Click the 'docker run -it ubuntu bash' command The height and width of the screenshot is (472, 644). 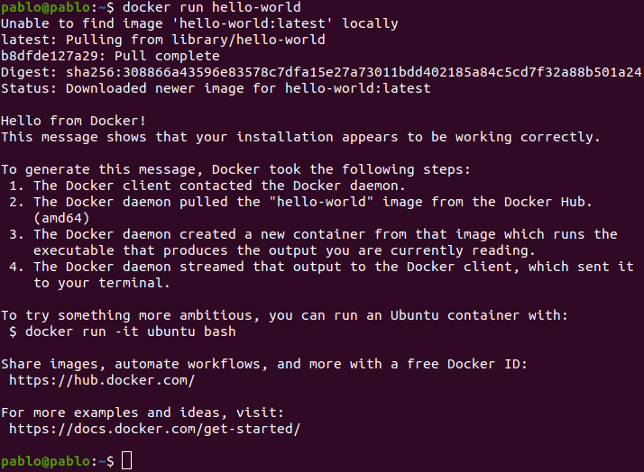pos(131,331)
